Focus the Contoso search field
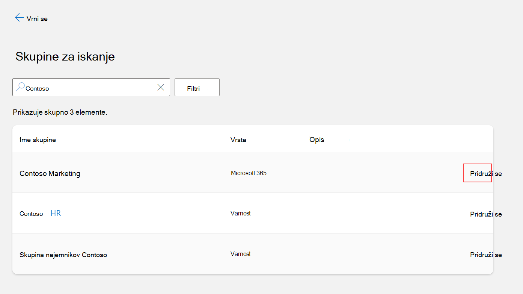The width and height of the screenshot is (523, 294). click(x=91, y=87)
